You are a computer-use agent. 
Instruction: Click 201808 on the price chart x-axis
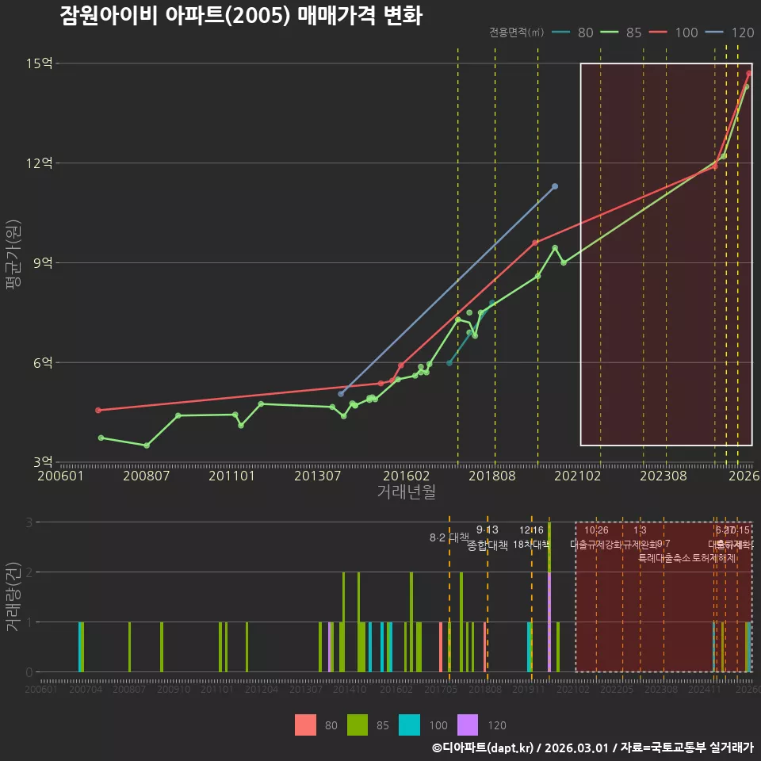pyautogui.click(x=492, y=476)
